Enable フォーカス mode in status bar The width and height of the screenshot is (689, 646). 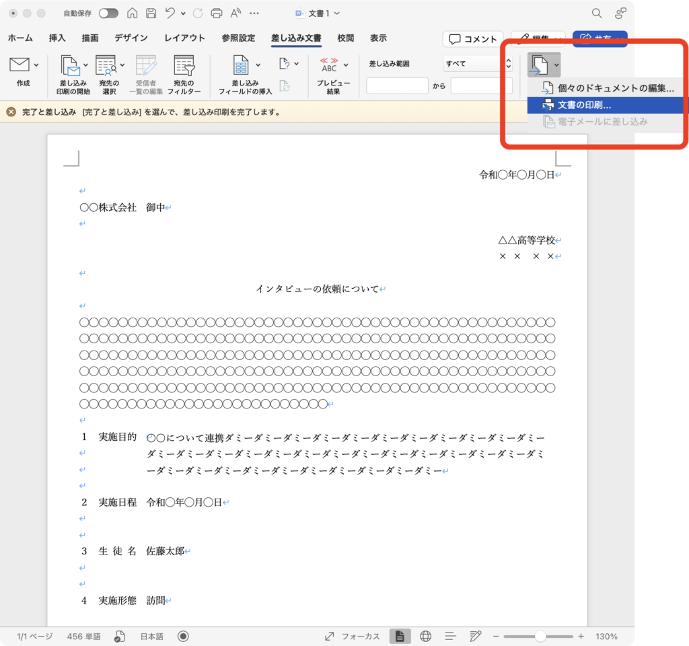tap(353, 636)
